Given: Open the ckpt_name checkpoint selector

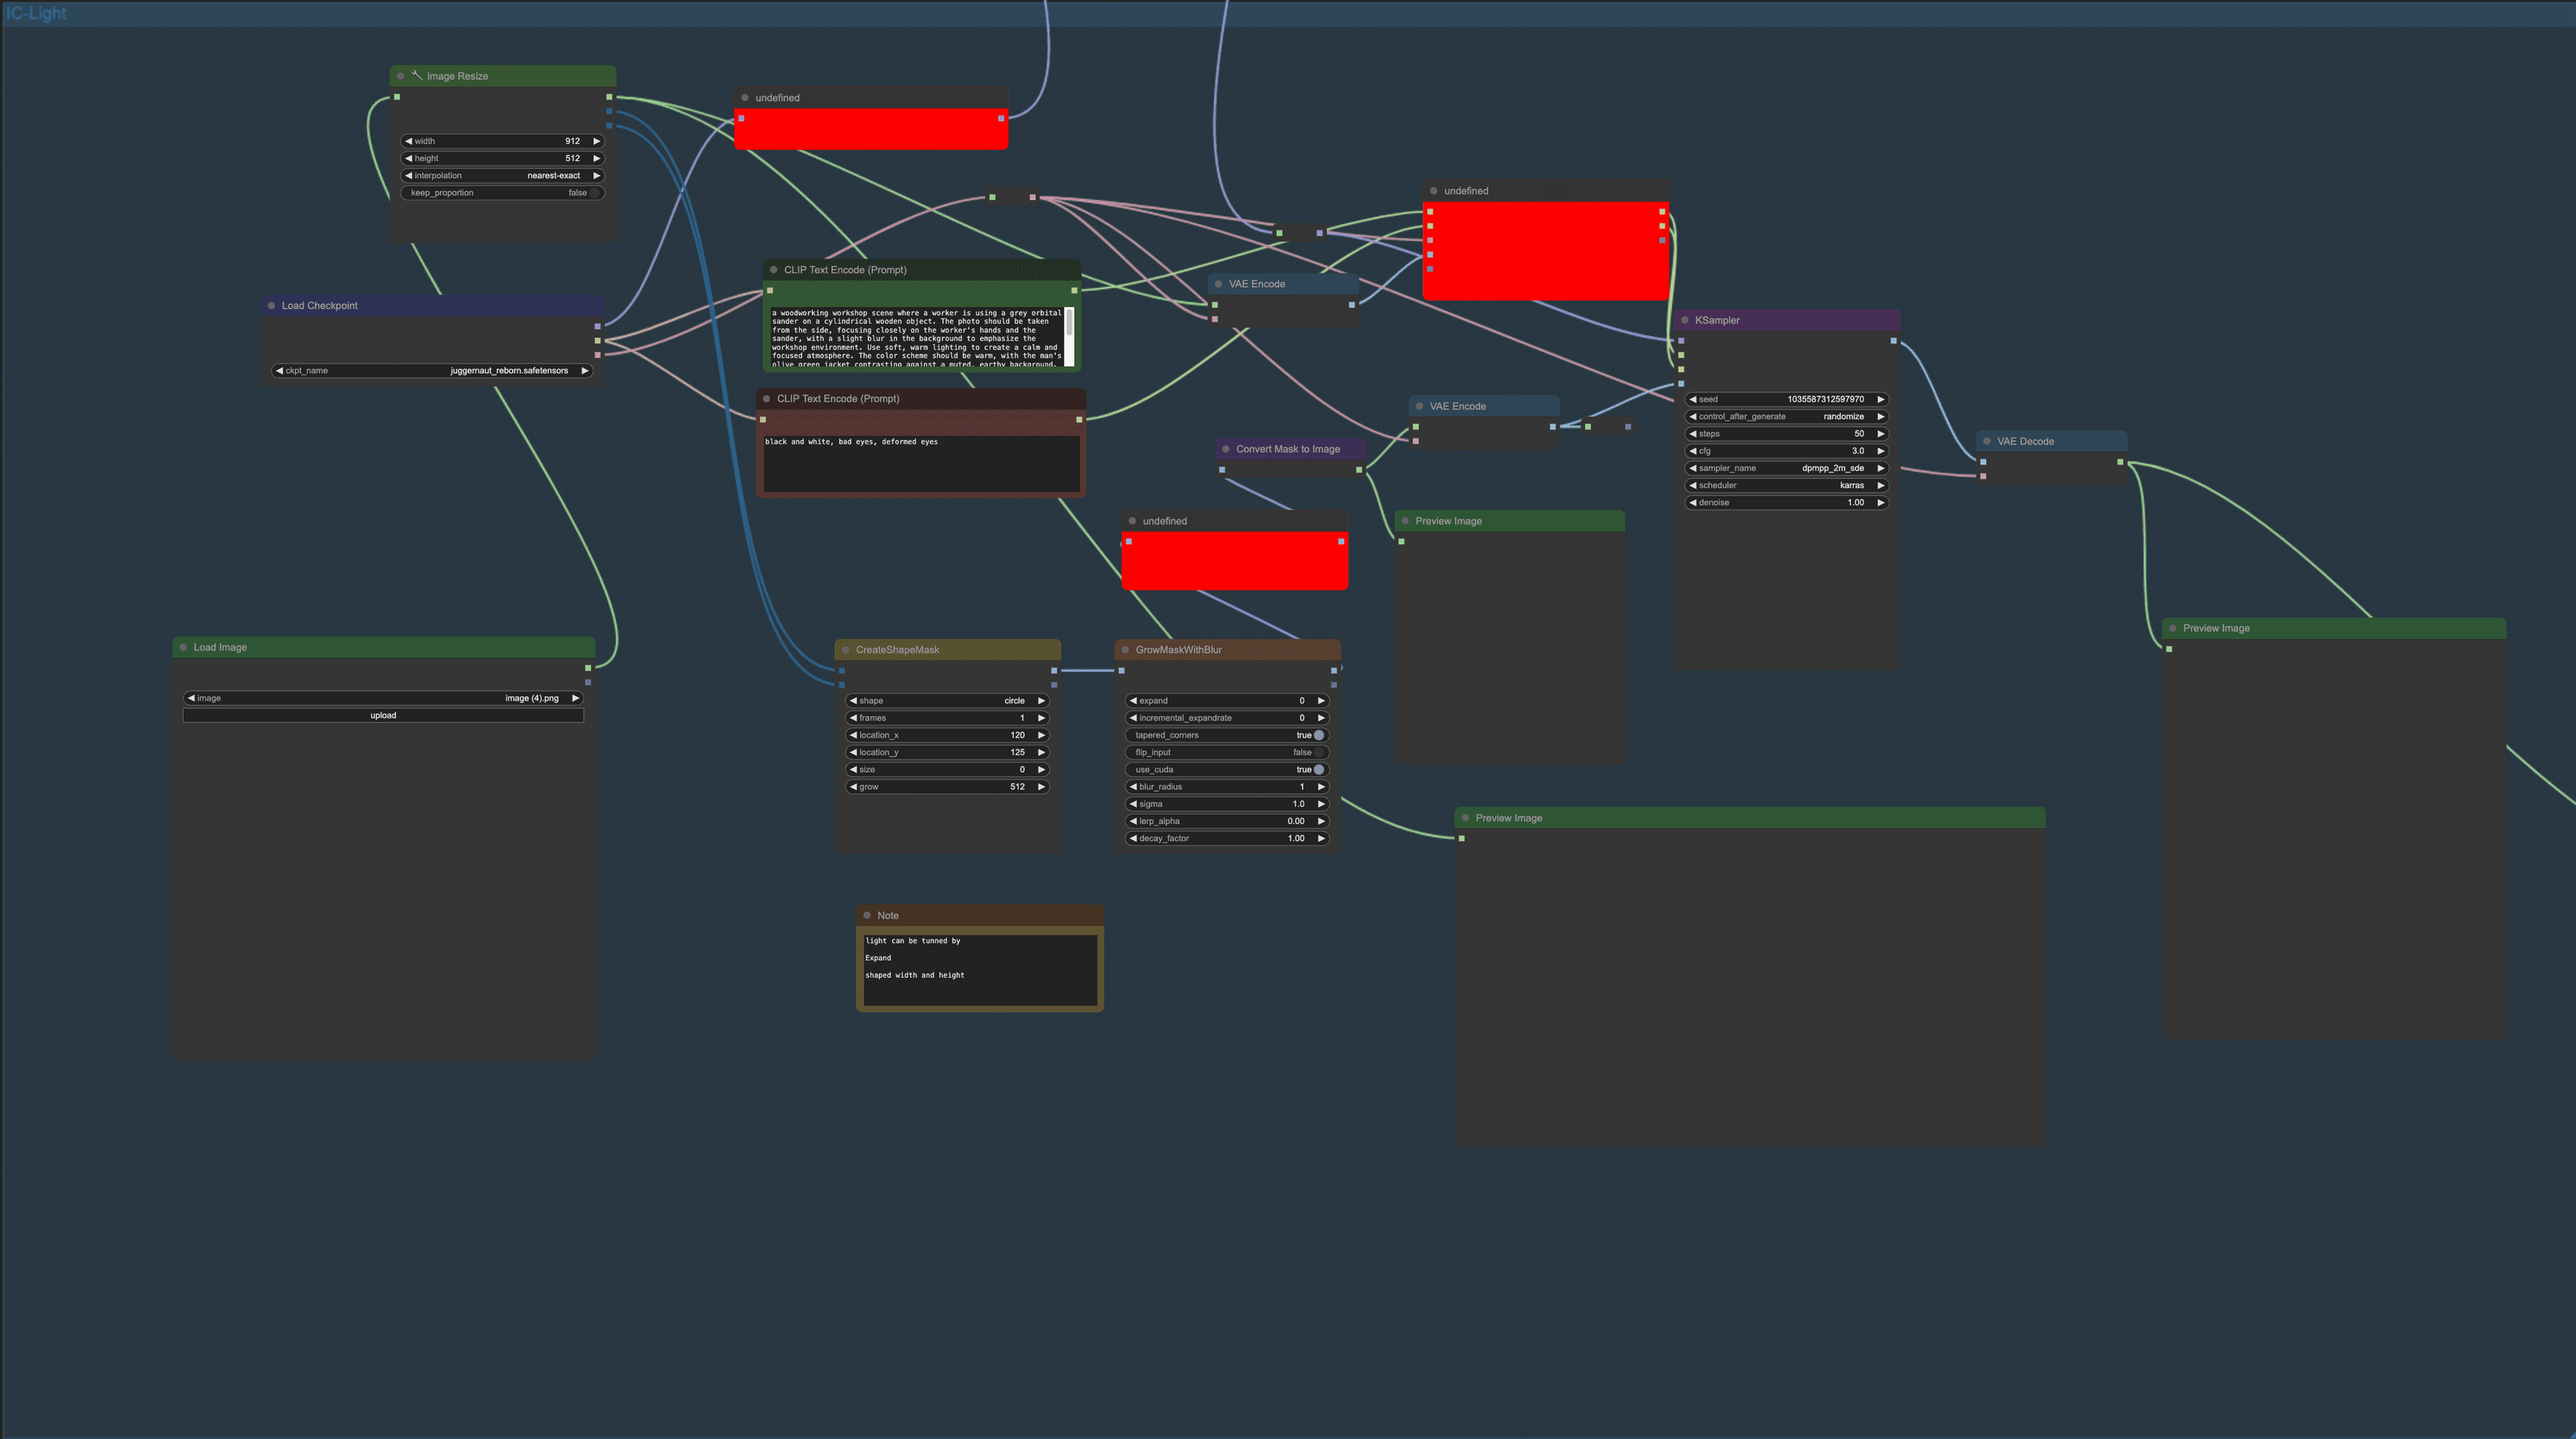Looking at the screenshot, I should (x=432, y=371).
